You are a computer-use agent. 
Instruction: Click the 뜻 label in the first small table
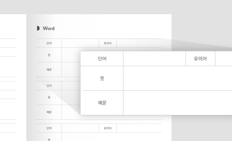tap(49, 55)
